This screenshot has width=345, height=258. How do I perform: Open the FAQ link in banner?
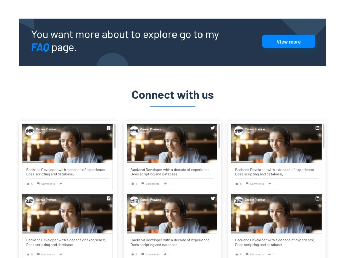point(40,47)
